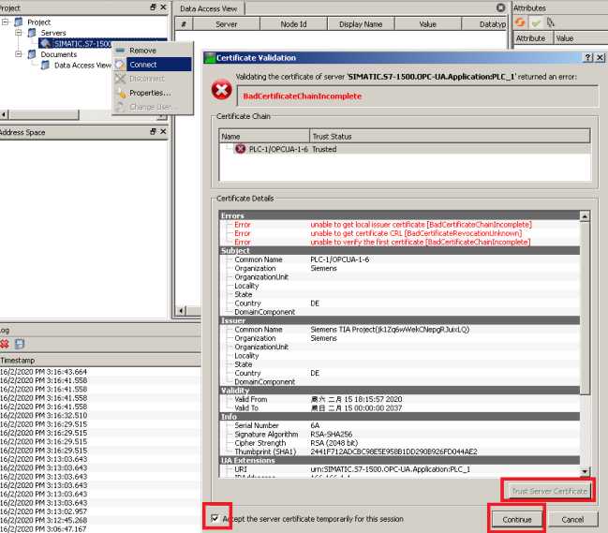The height and width of the screenshot is (533, 608).
Task: Undock the Address Space panel
Action: pos(153,132)
